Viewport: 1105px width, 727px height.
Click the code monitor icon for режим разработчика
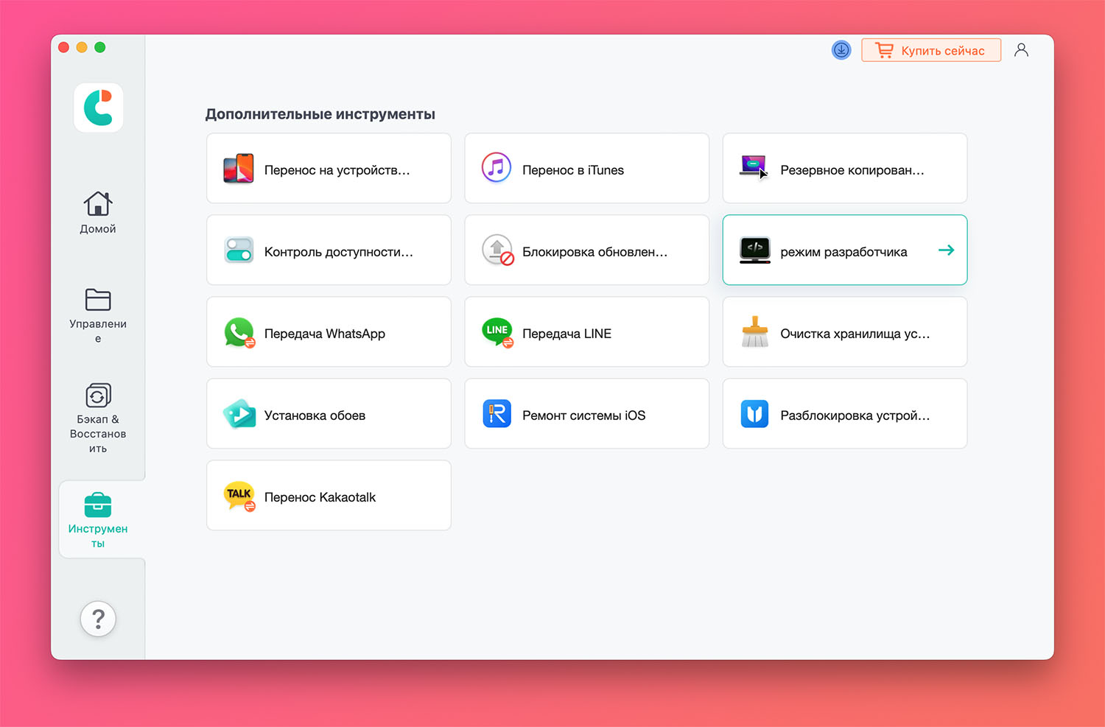point(754,250)
